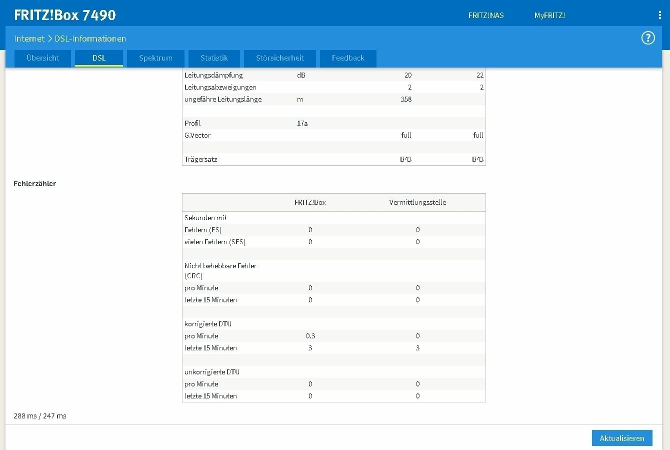
Task: Select the vielen Fehlern (SES) row label
Action: pos(215,242)
